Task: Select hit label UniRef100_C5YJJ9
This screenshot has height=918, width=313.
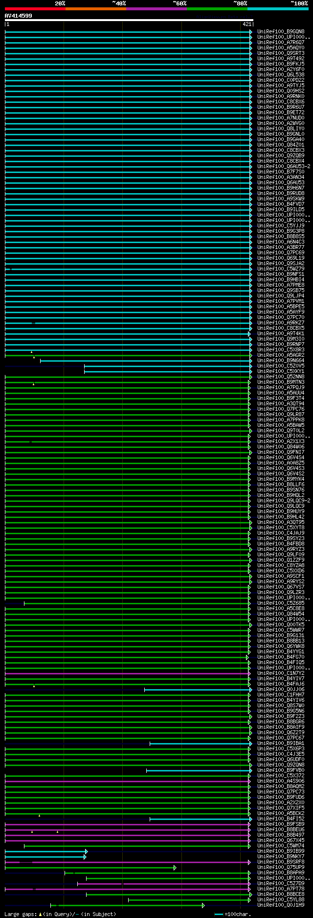Action: 281,226
